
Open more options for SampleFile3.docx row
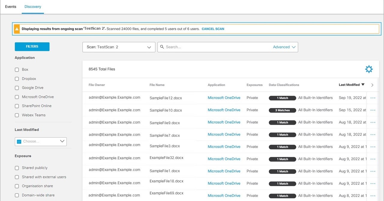click(373, 147)
